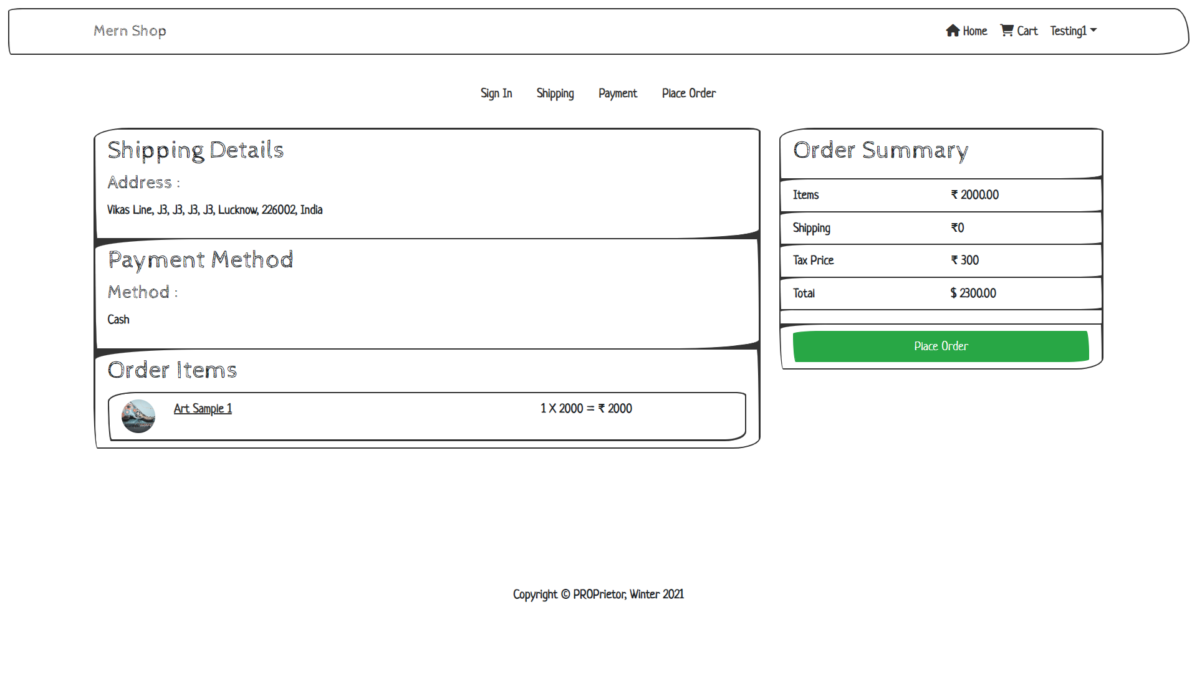Image resolution: width=1197 pixels, height=673 pixels.
Task: Click the Total row in Order Summary
Action: (x=941, y=294)
